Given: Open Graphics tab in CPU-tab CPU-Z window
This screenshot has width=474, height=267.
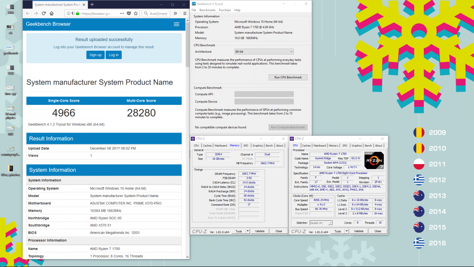Looking at the screenshot, I should coord(357,146).
